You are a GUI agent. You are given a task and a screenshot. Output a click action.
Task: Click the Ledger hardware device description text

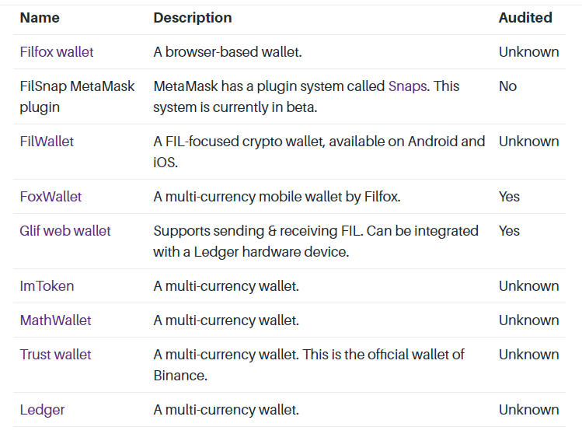point(316,242)
